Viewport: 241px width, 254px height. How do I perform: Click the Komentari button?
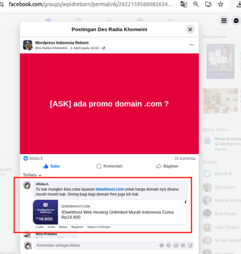click(109, 166)
